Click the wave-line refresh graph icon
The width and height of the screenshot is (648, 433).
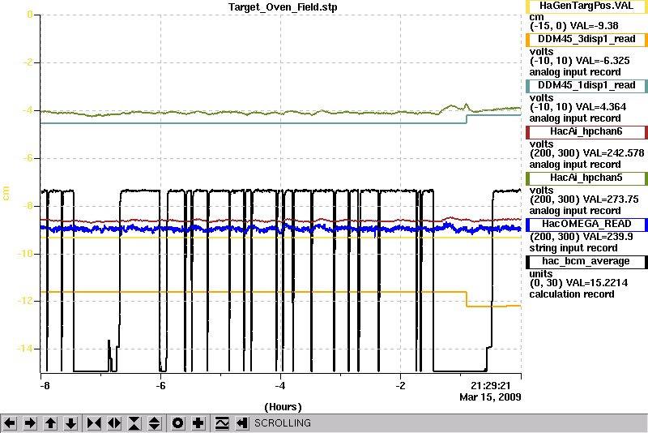pyautogui.click(x=222, y=423)
